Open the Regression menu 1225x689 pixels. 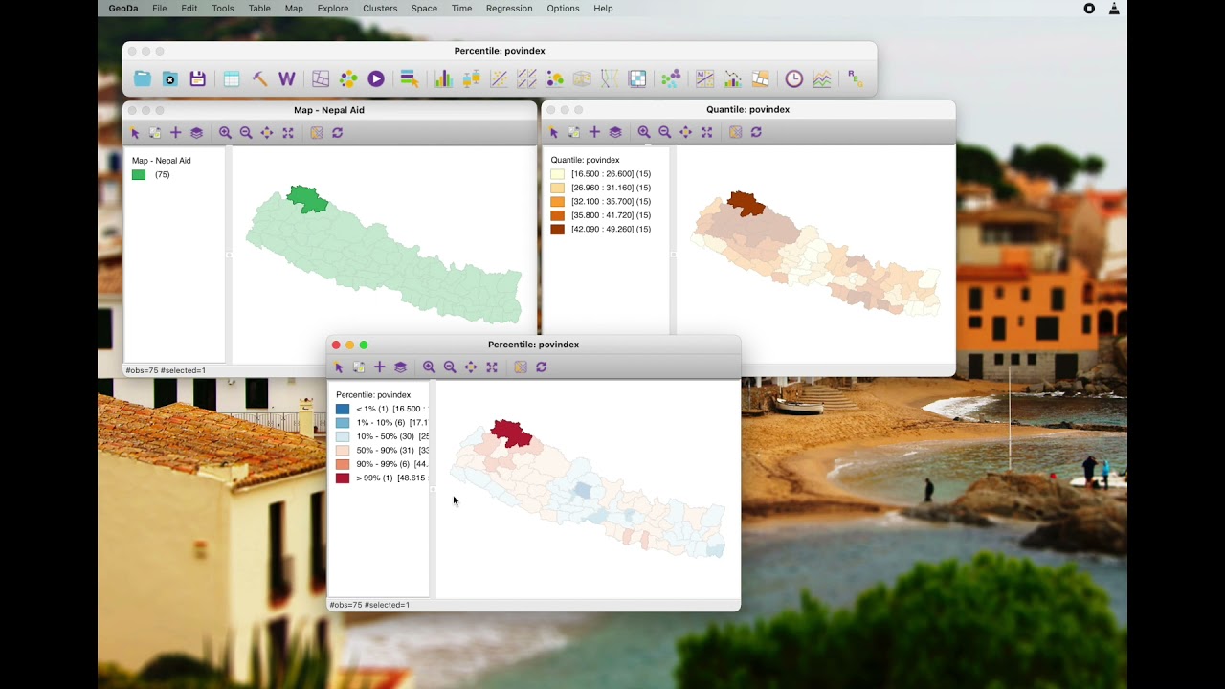pos(509,9)
